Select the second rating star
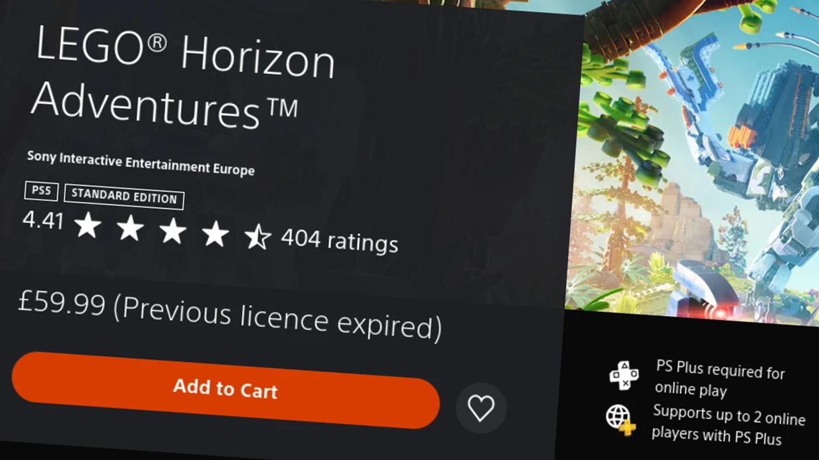Screen dimensions: 819x460 (130, 228)
